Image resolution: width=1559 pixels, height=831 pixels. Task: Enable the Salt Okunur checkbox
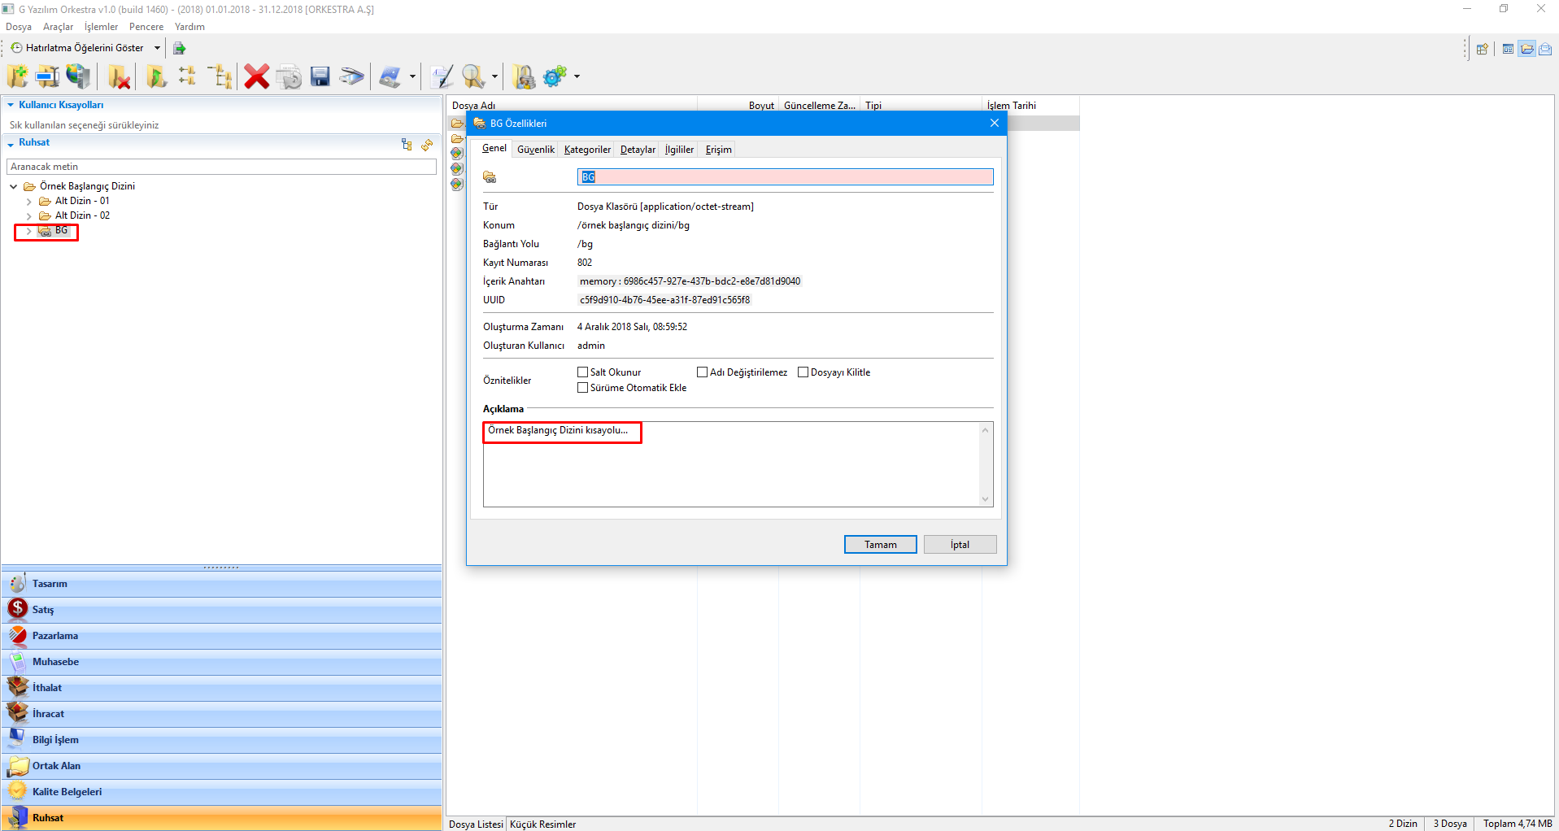click(x=583, y=372)
